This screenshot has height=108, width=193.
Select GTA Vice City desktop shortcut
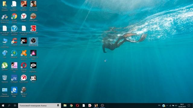(14, 67)
